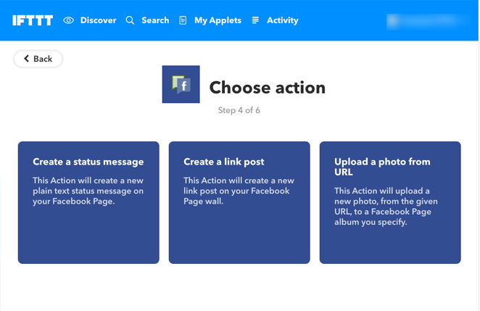Go to My Applets

point(218,20)
